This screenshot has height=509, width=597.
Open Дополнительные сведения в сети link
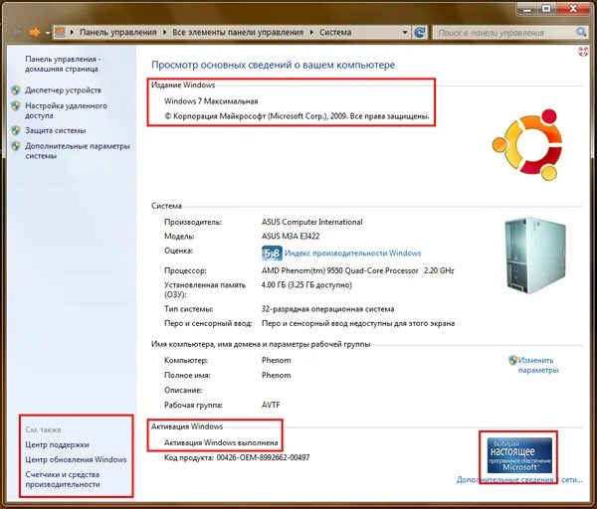tap(519, 480)
